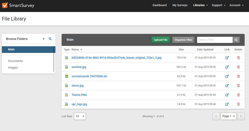This screenshot has width=249, height=131.
Task: Click the Search Files input field
Action: tap(215, 40)
